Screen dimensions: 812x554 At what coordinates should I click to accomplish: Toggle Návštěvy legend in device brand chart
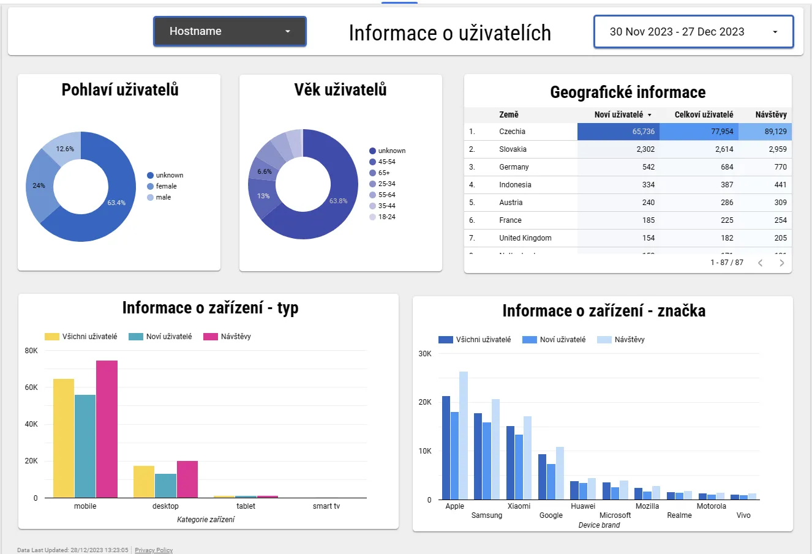[621, 340]
